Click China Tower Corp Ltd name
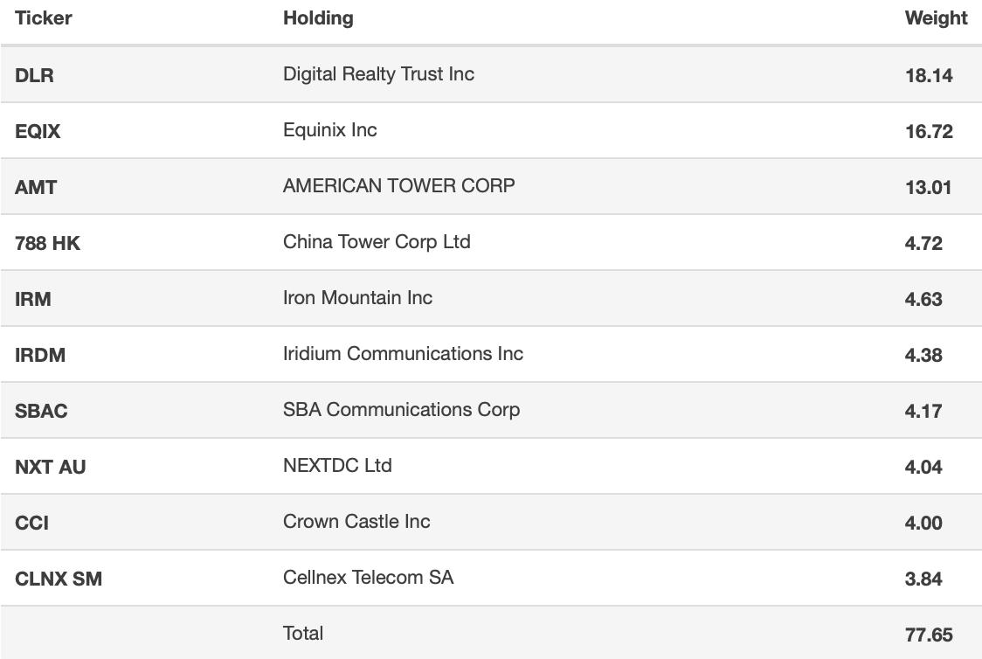 [377, 242]
